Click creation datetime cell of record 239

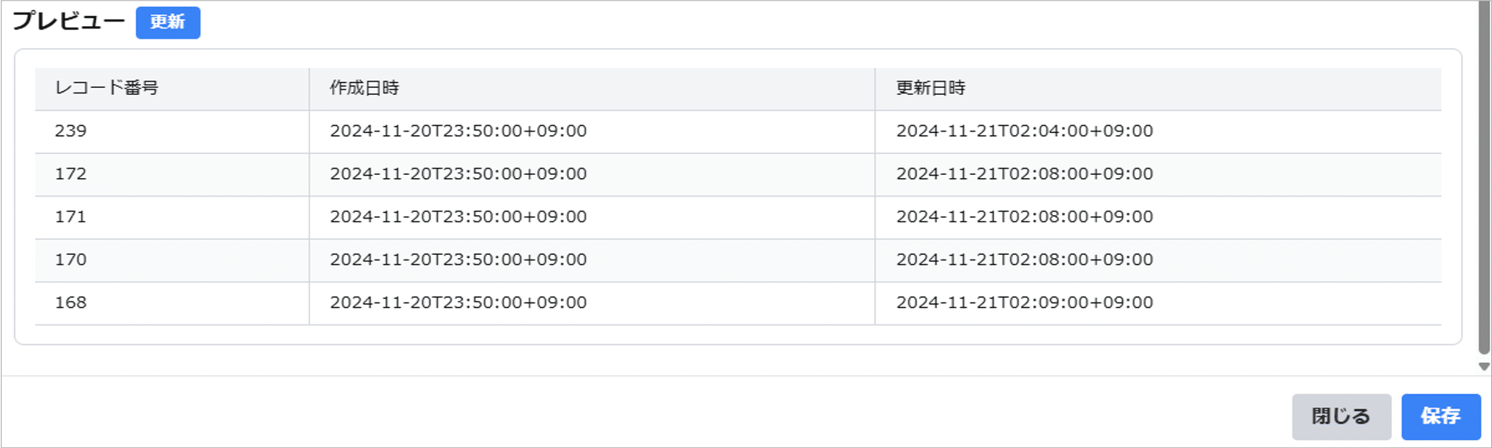tap(458, 131)
